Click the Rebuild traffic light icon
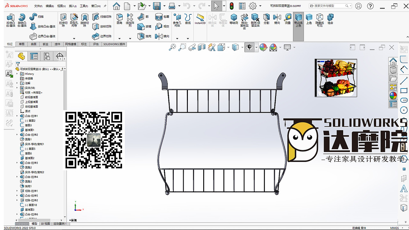This screenshot has height=230, width=409. [232, 6]
